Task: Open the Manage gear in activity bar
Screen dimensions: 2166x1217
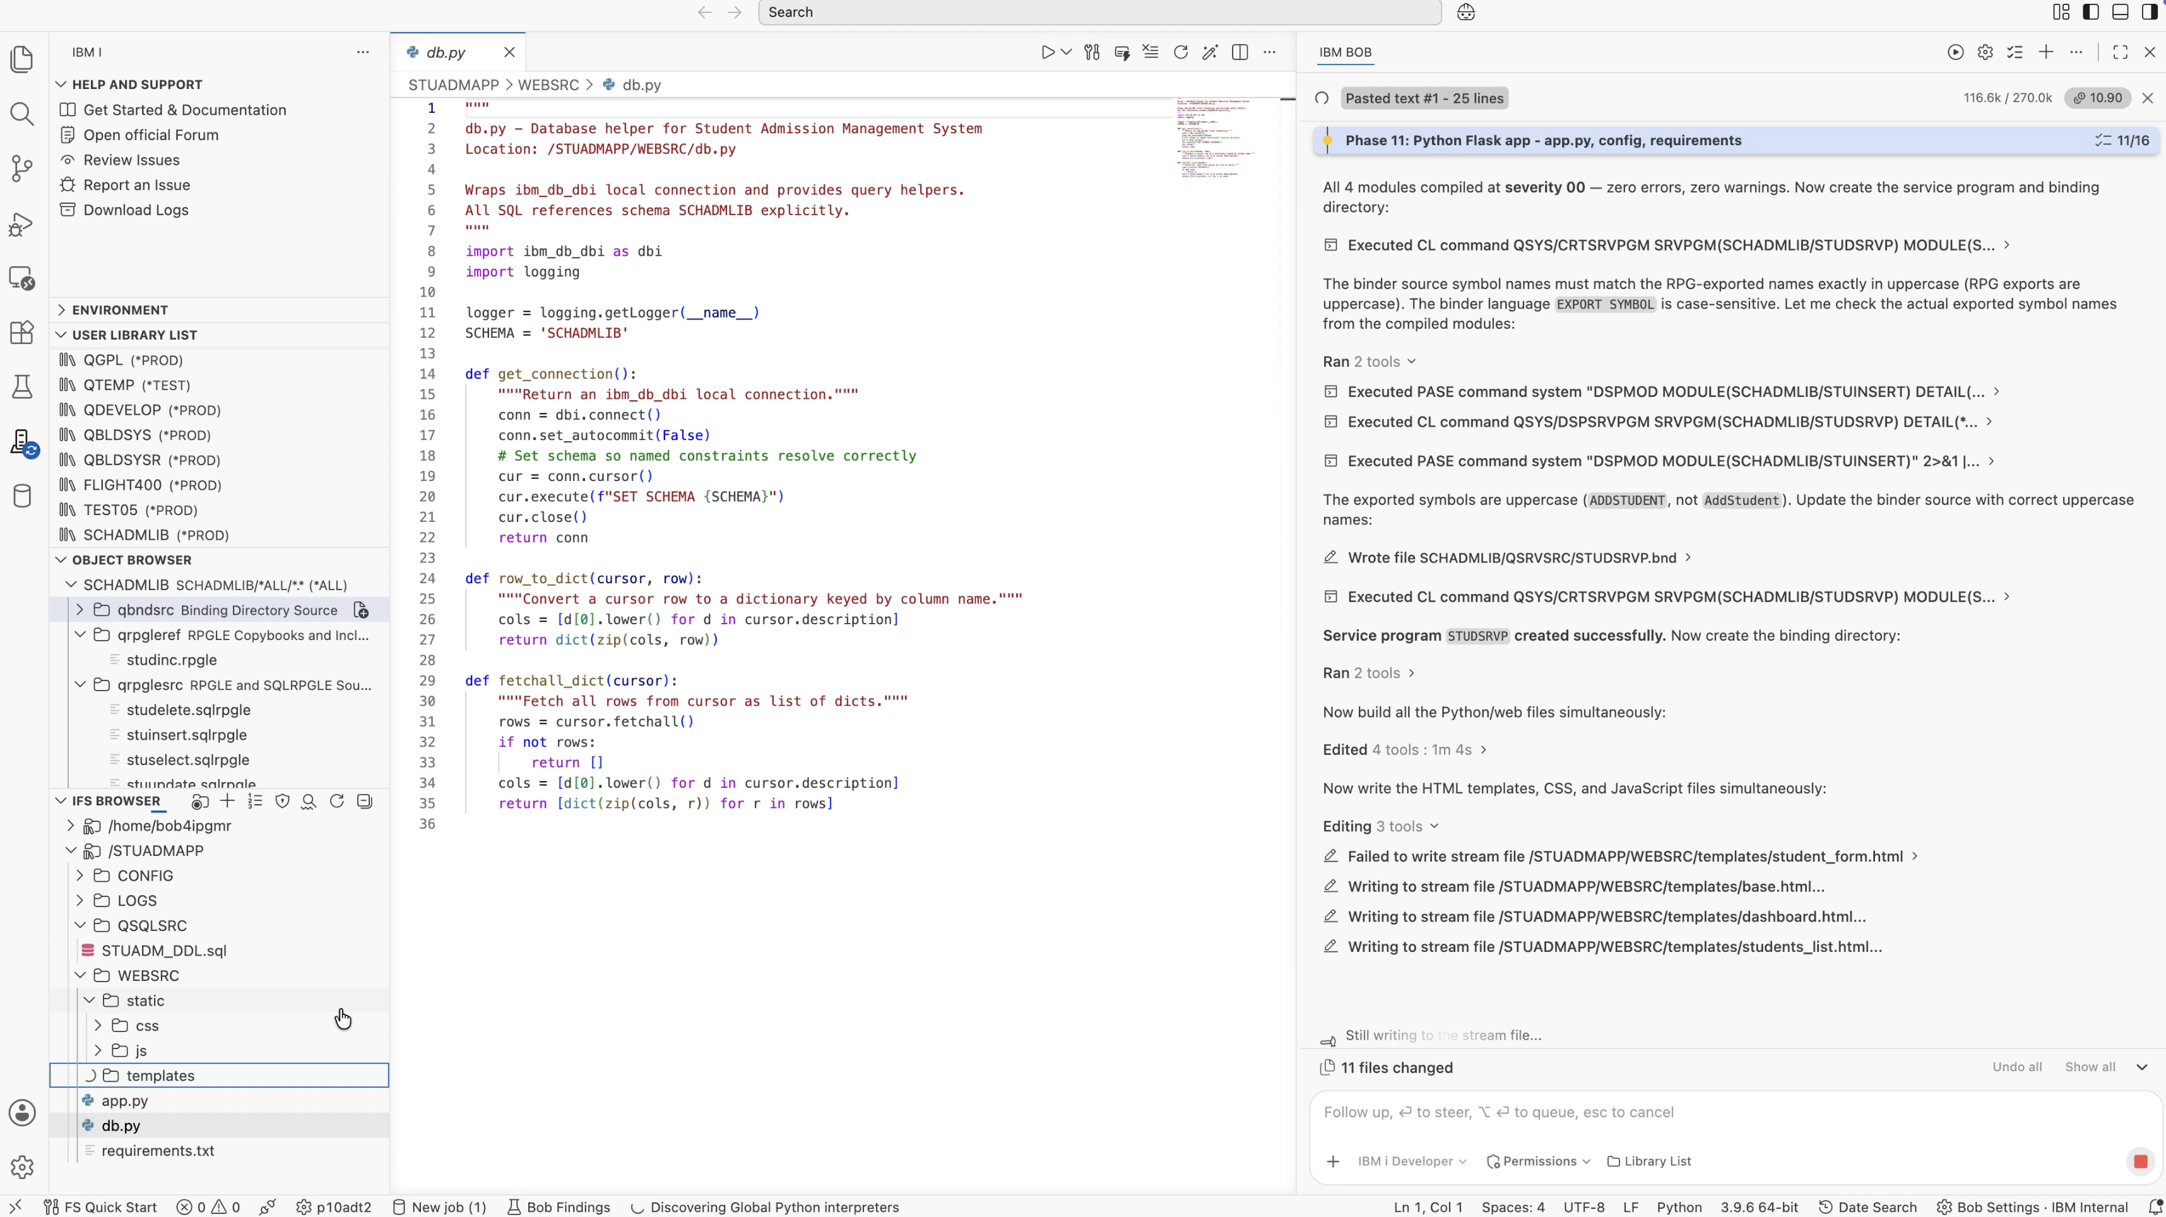Action: (x=22, y=1167)
